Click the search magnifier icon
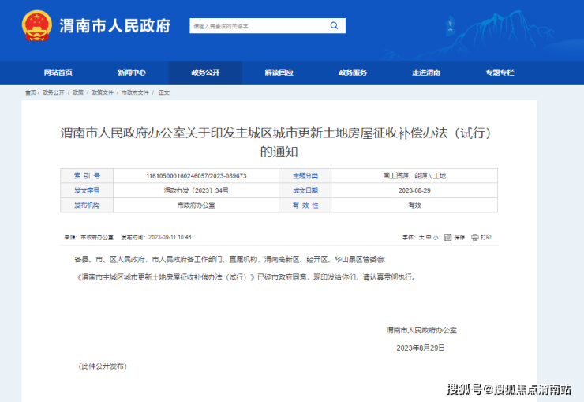 click(335, 26)
